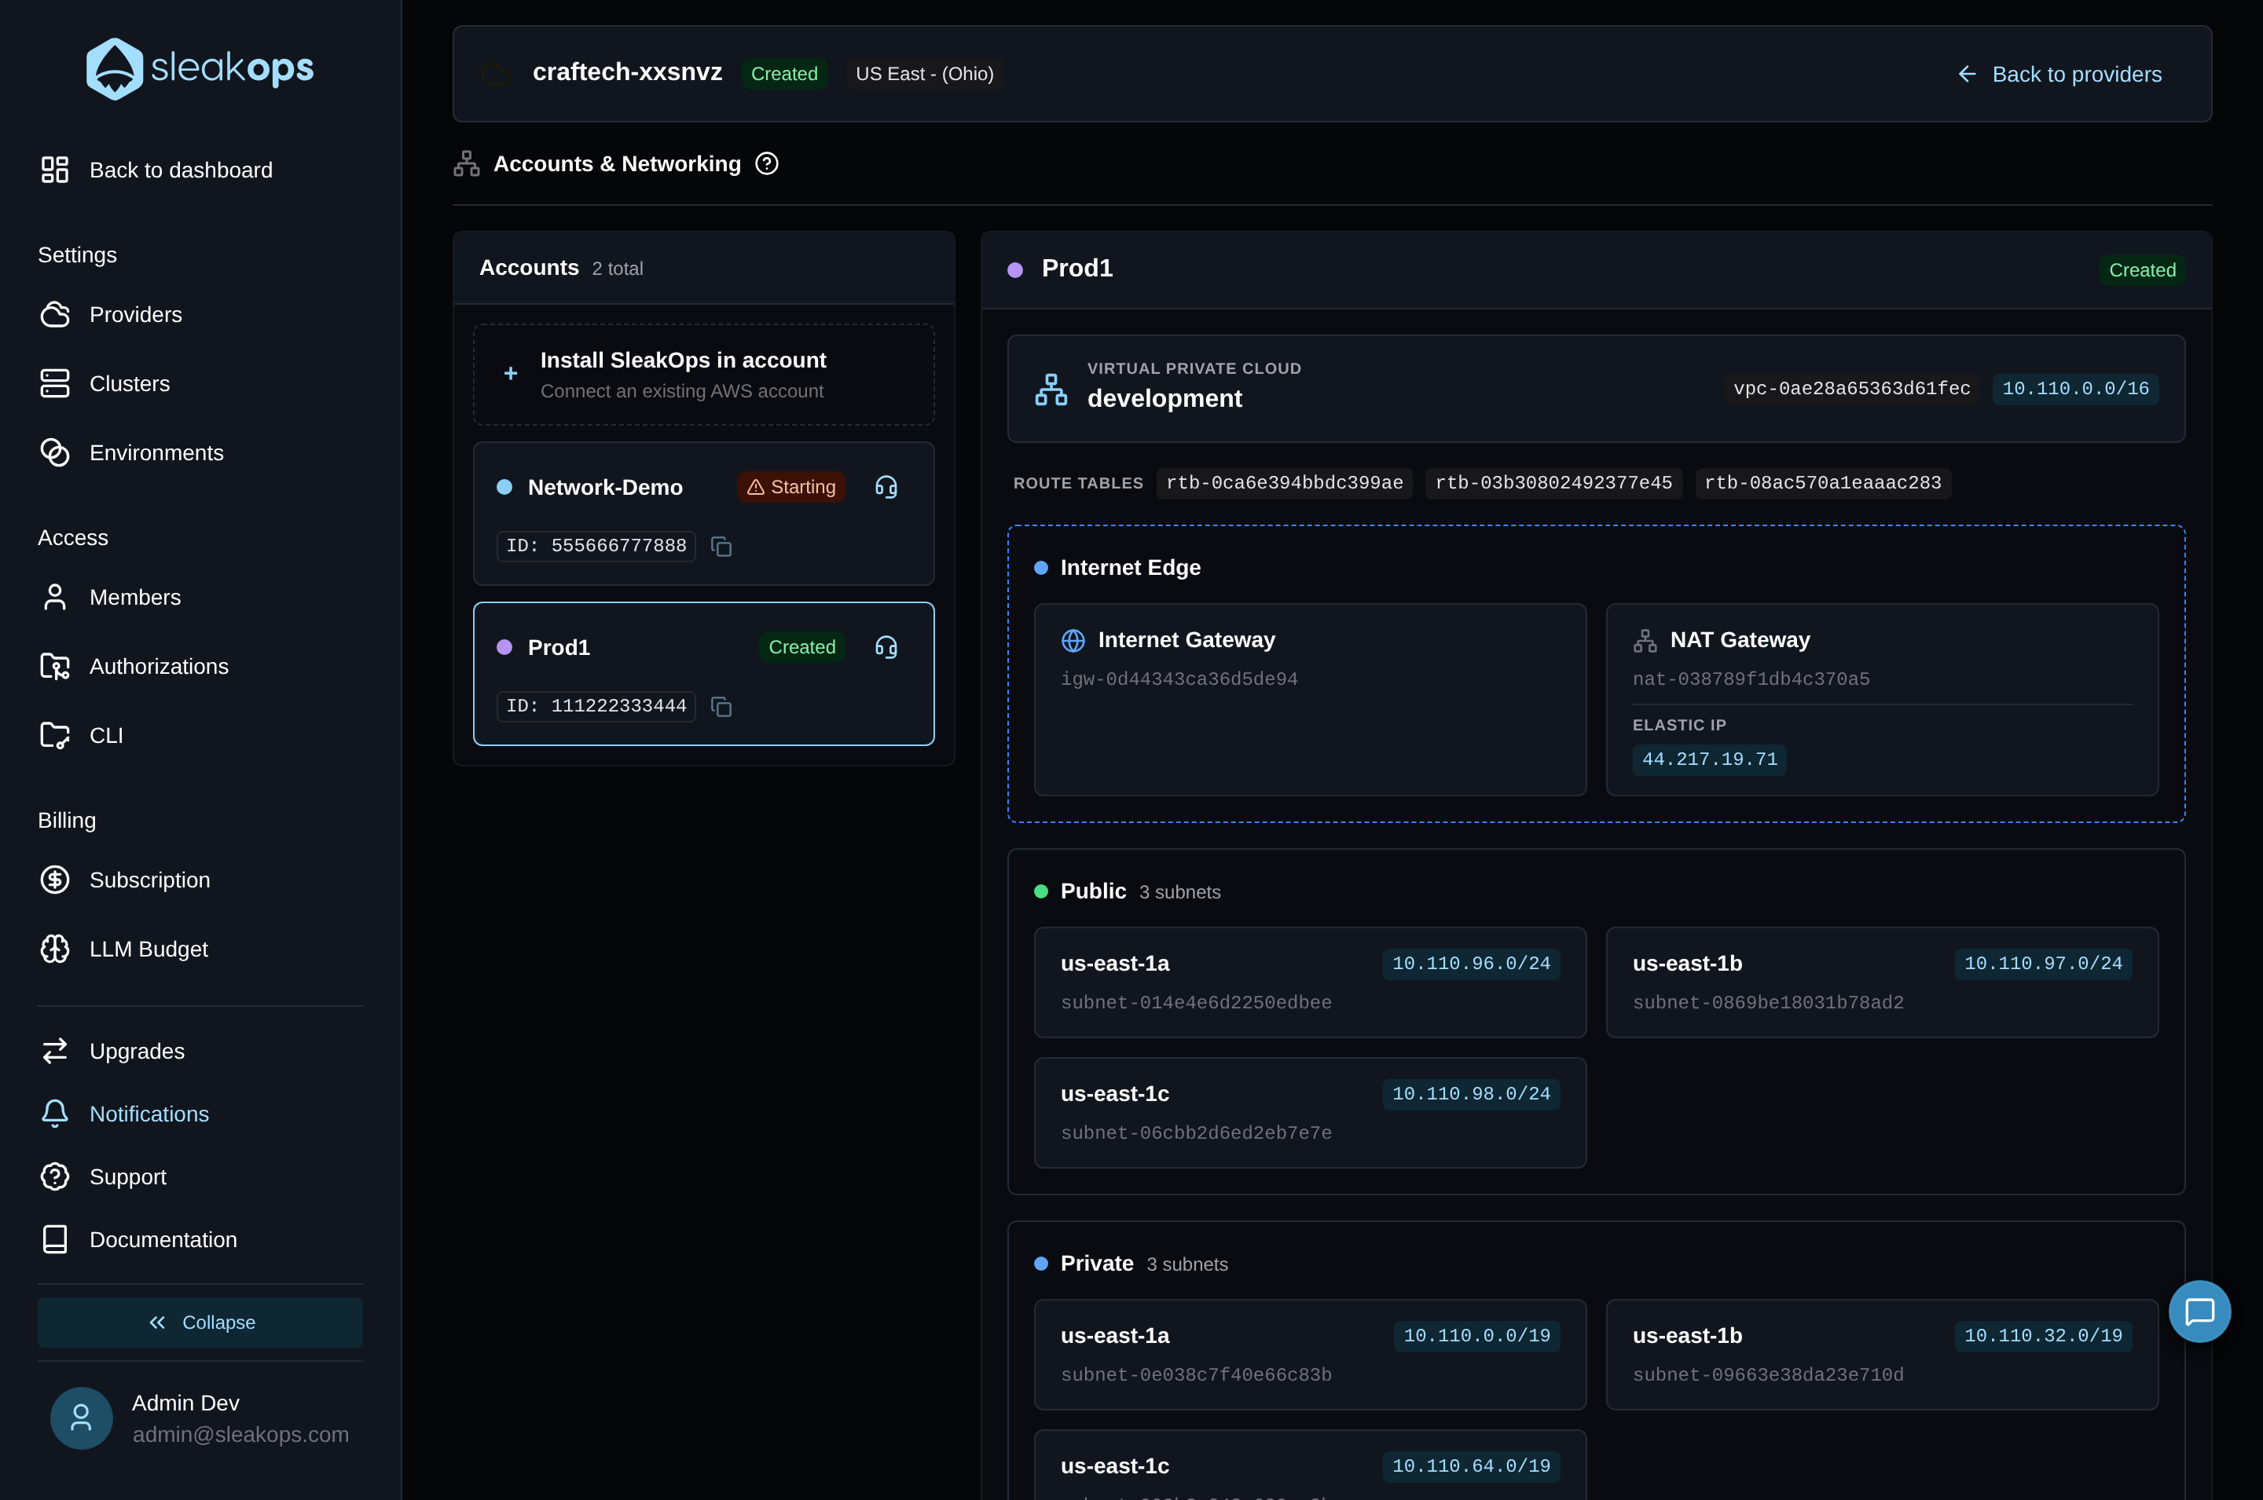
Task: Click the LLM Budget brain icon
Action: 56,948
